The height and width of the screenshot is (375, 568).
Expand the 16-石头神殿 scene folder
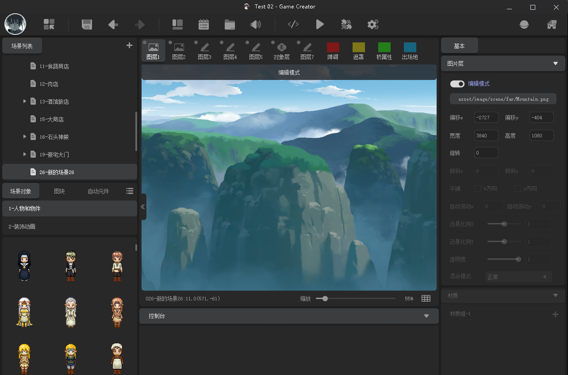tap(25, 137)
